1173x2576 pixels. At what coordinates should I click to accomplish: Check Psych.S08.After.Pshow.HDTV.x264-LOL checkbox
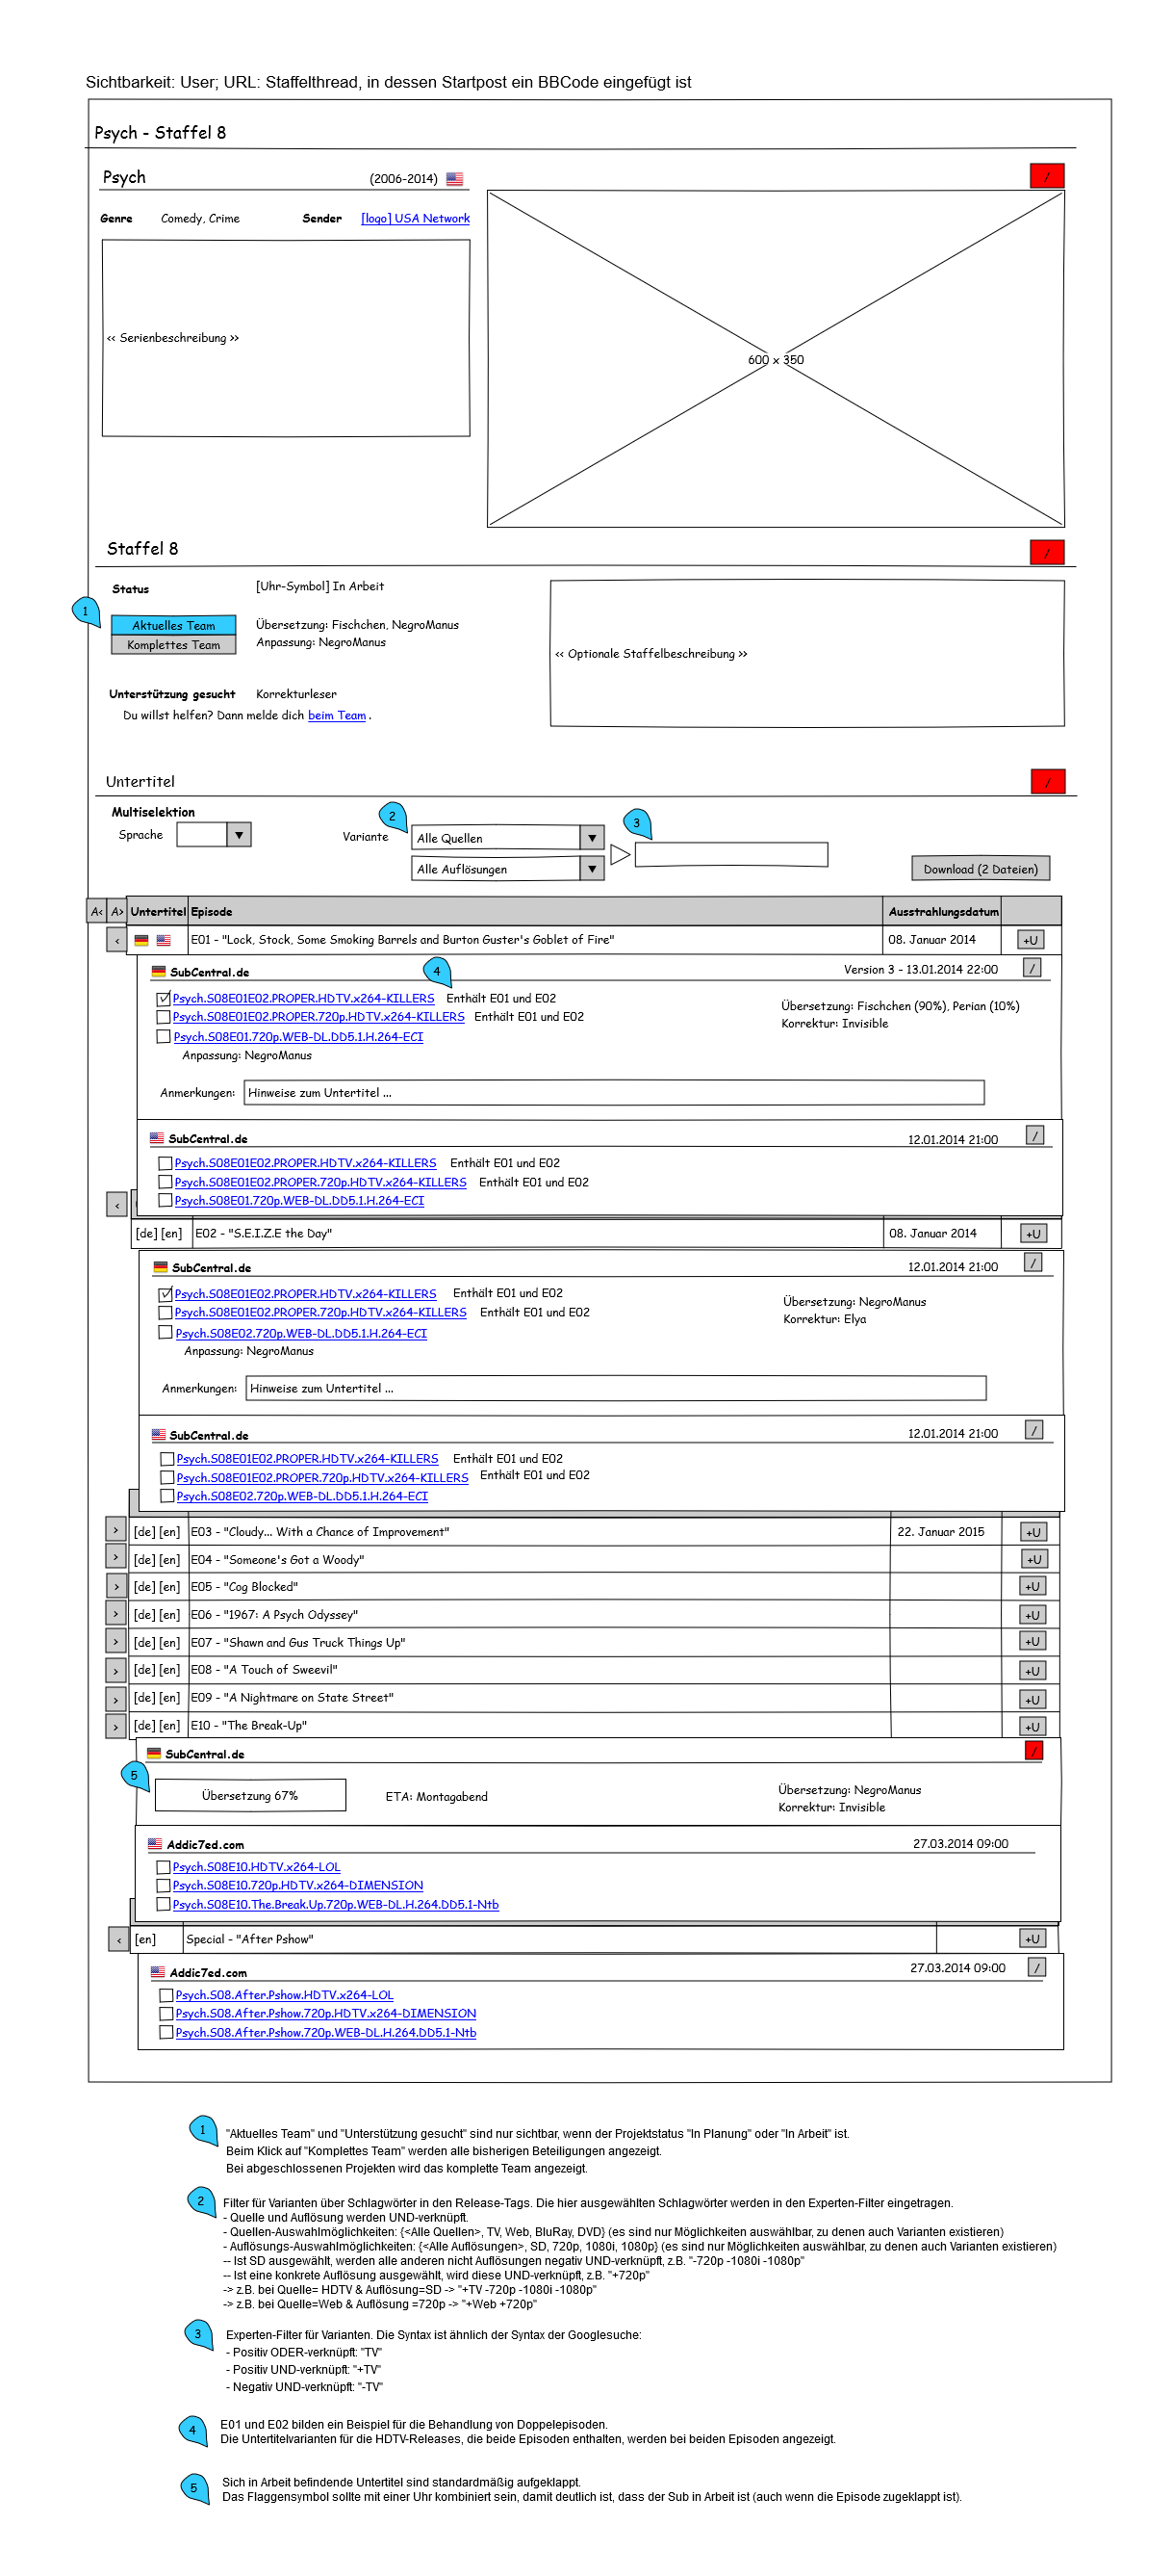point(166,1995)
